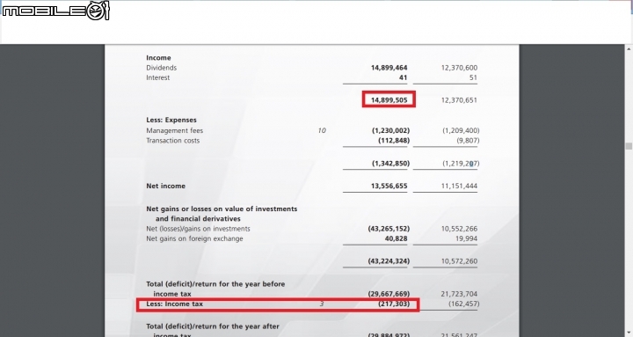633x337 pixels.
Task: Click 'Net gains on foreign exchange' label
Action: (x=194, y=238)
